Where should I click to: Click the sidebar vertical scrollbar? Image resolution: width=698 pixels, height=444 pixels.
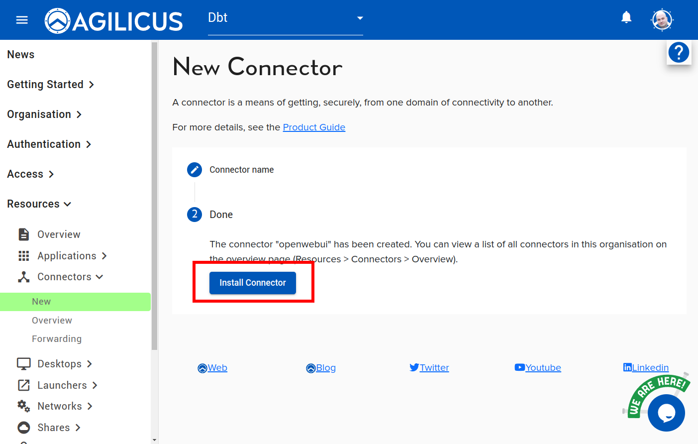[154, 199]
